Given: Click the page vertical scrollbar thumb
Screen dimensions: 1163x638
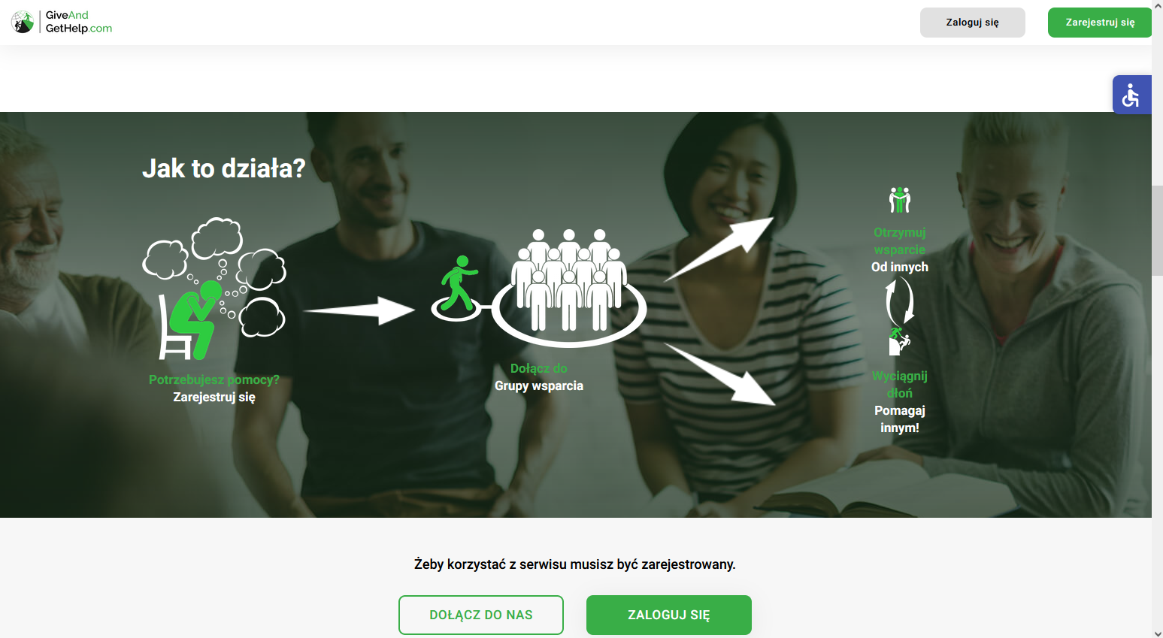Looking at the screenshot, I should point(1158,230).
